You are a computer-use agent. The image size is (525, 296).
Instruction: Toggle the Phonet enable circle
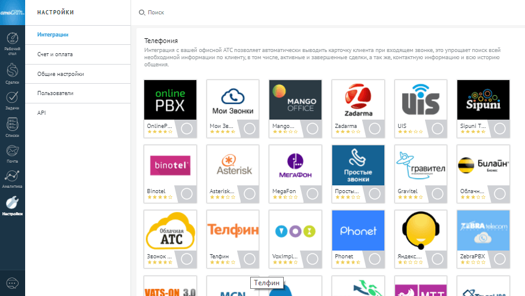375,259
